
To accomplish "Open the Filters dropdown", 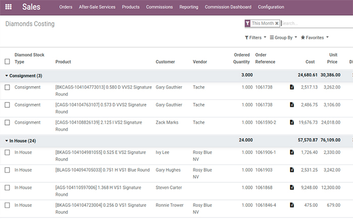I will point(256,38).
